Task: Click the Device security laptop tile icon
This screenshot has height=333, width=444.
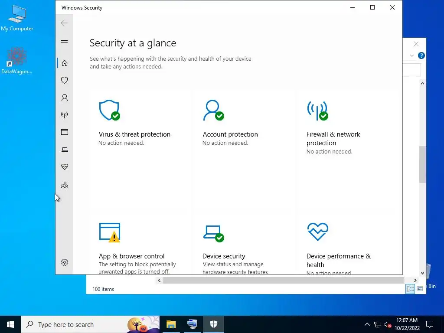Action: tap(213, 234)
